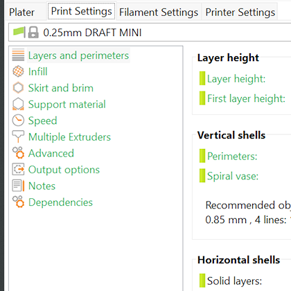Click the Layer height label
291x291 pixels.
[x=236, y=79]
